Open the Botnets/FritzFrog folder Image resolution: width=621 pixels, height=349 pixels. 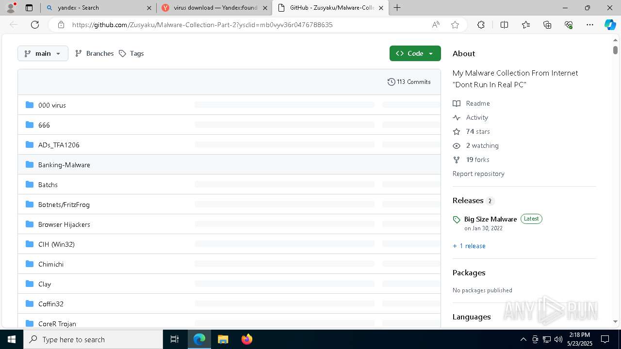click(x=64, y=205)
